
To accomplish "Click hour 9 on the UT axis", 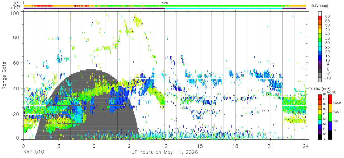I will [129, 146].
